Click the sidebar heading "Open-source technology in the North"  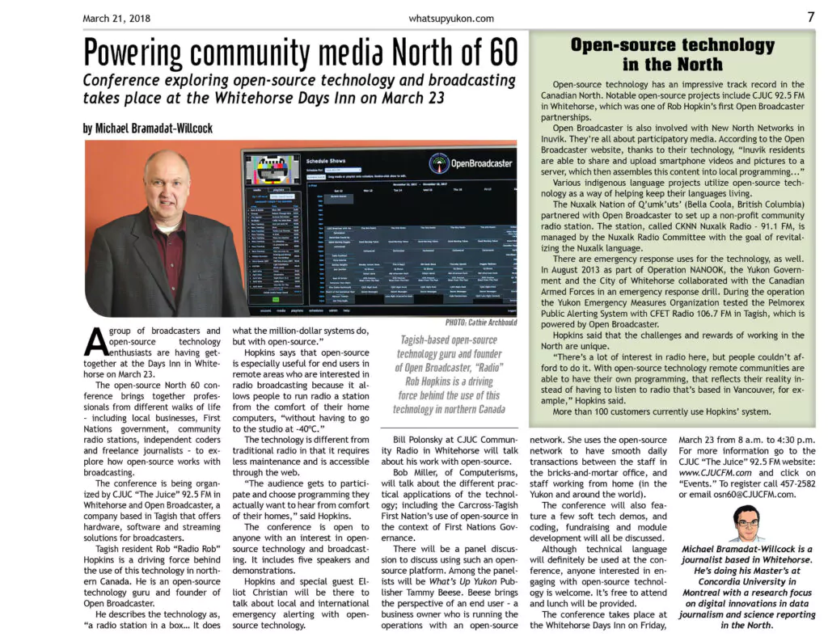(x=672, y=54)
